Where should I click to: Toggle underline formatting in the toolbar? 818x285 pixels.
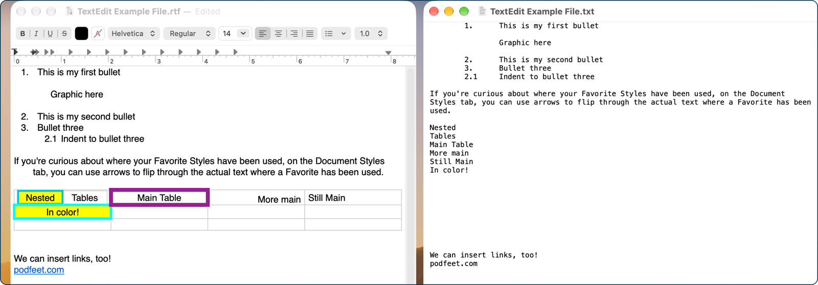tap(50, 34)
